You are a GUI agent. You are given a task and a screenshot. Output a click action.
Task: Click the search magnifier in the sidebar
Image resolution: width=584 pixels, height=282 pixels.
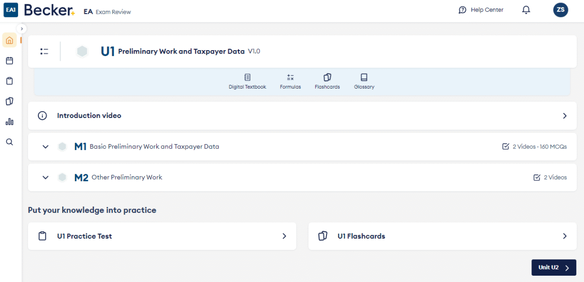pos(9,142)
